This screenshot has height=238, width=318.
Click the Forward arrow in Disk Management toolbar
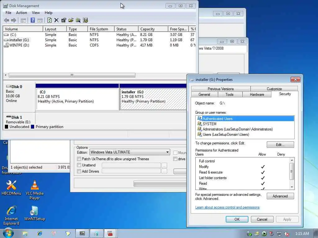14,20
